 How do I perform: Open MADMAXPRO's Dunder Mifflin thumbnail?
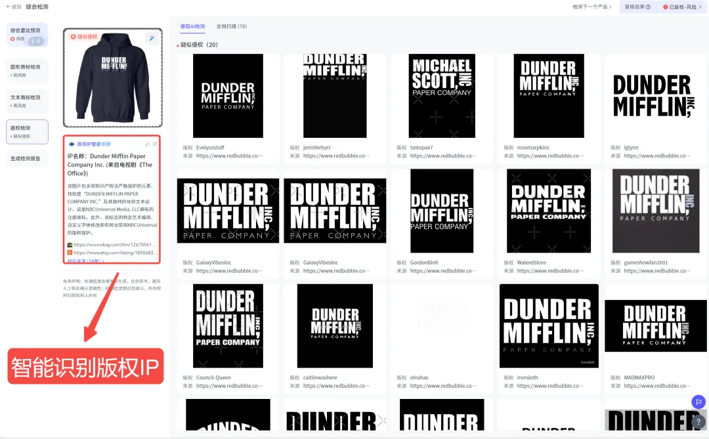coord(656,326)
